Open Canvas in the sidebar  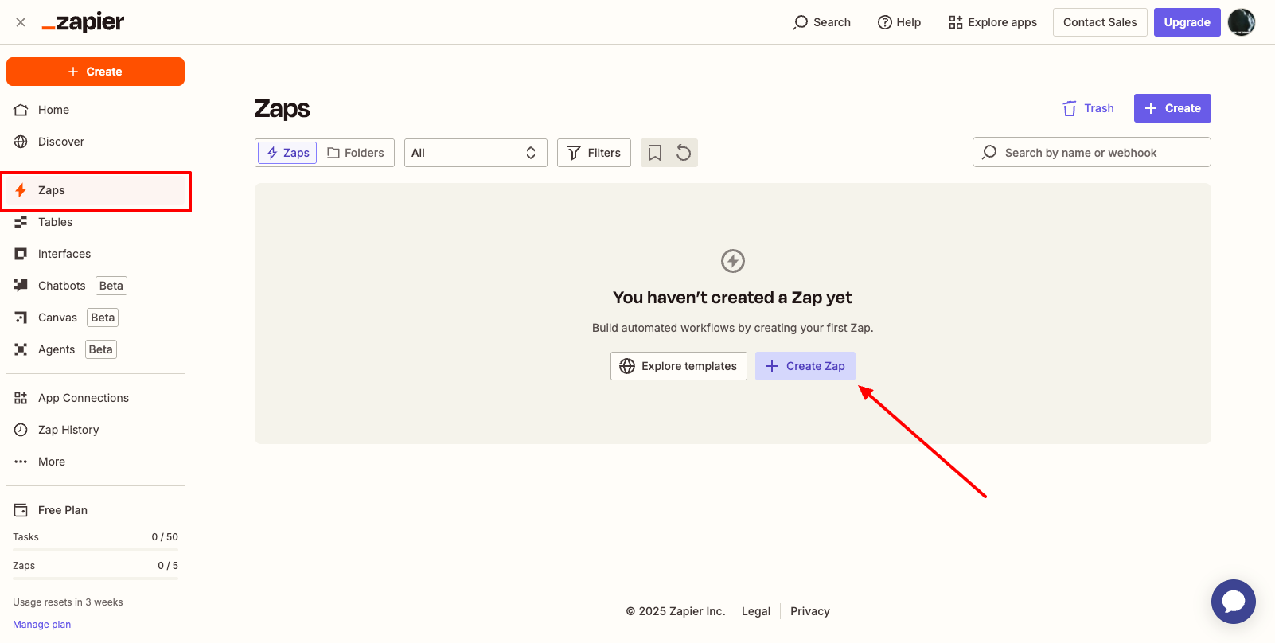pos(96,318)
